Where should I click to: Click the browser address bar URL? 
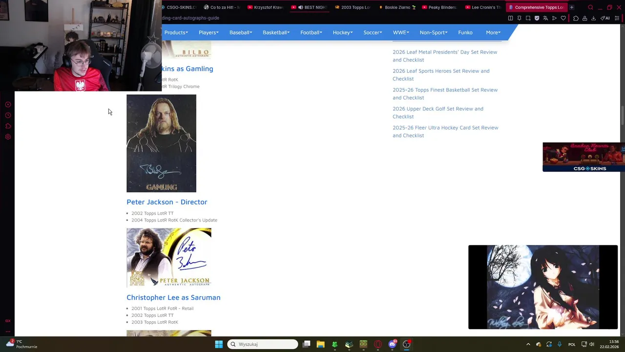pyautogui.click(x=190, y=18)
